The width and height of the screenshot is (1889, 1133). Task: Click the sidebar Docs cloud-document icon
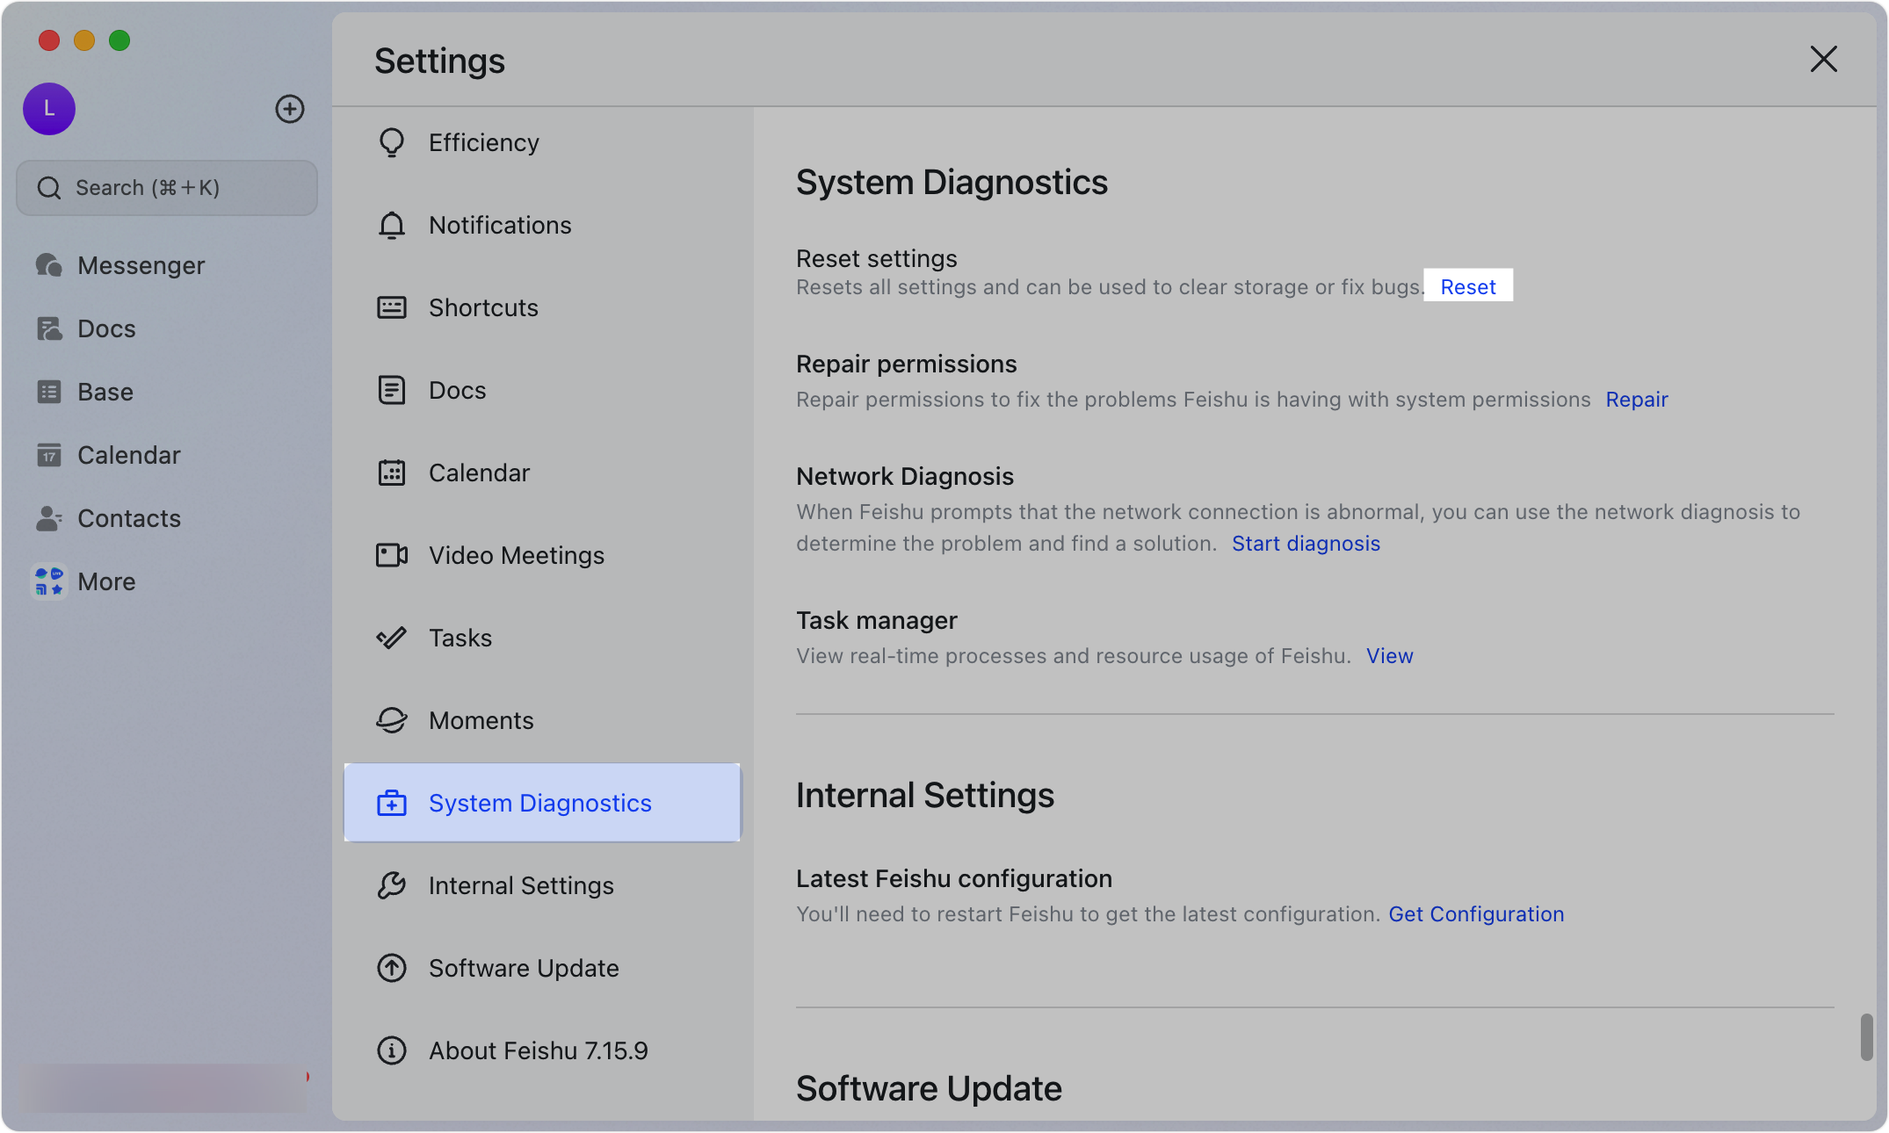click(49, 328)
